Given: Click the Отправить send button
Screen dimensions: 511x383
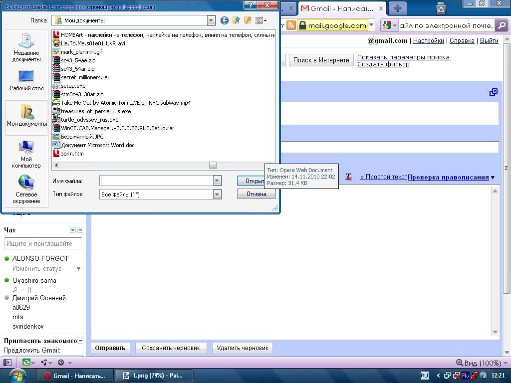Looking at the screenshot, I should tap(110, 348).
